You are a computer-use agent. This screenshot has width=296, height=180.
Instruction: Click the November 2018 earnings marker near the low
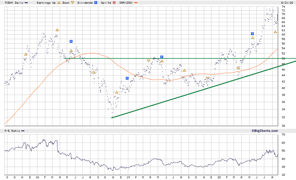click(116, 92)
